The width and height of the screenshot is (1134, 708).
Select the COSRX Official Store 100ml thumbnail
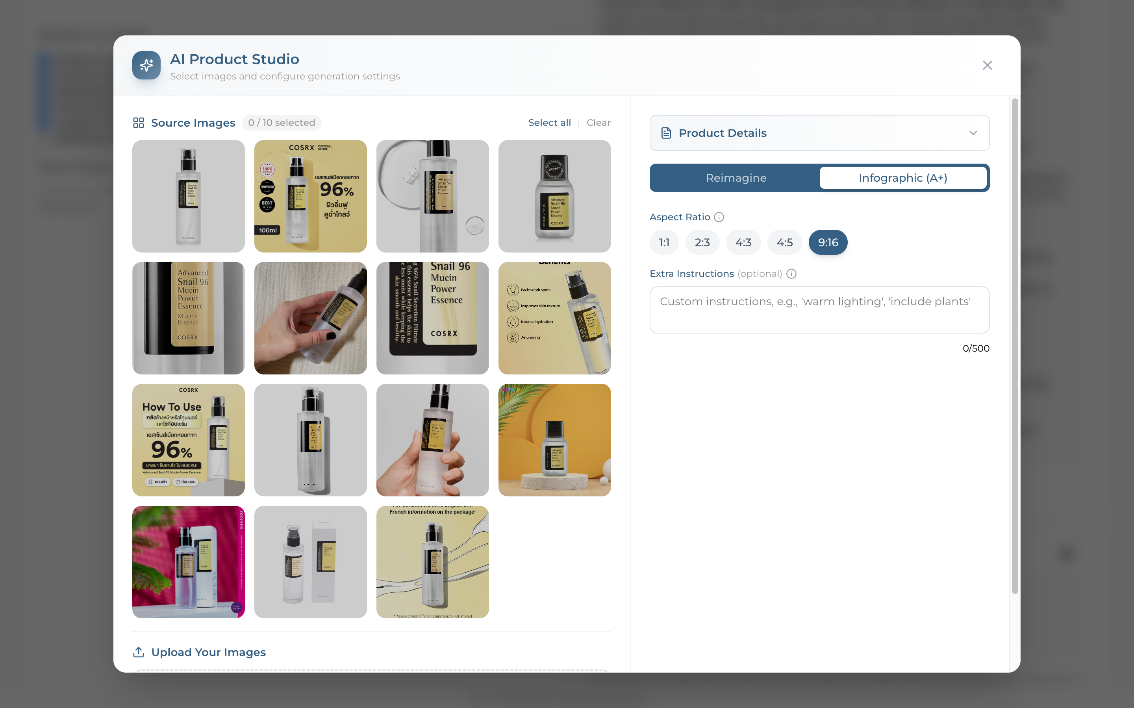click(311, 196)
